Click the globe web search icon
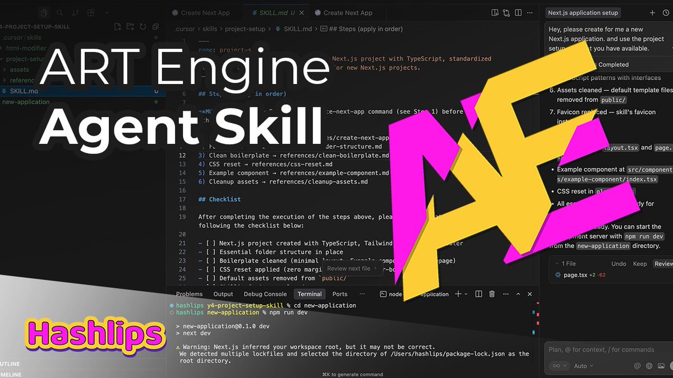The image size is (673, 378). pos(649,366)
